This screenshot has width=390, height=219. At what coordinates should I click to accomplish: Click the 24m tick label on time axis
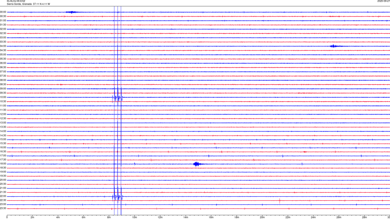click(313, 217)
